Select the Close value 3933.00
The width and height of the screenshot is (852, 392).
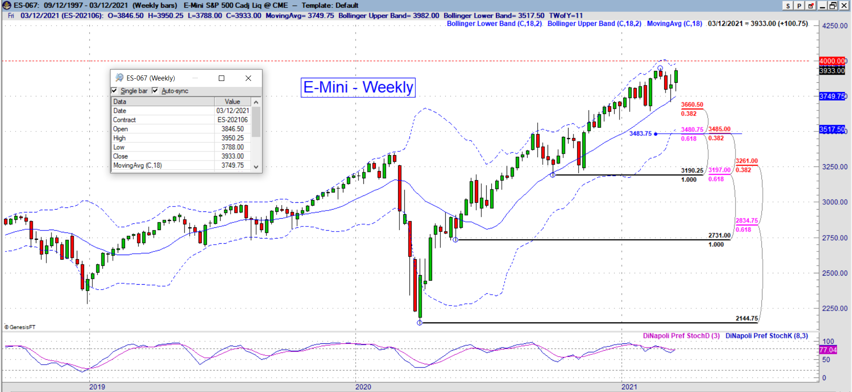(232, 156)
